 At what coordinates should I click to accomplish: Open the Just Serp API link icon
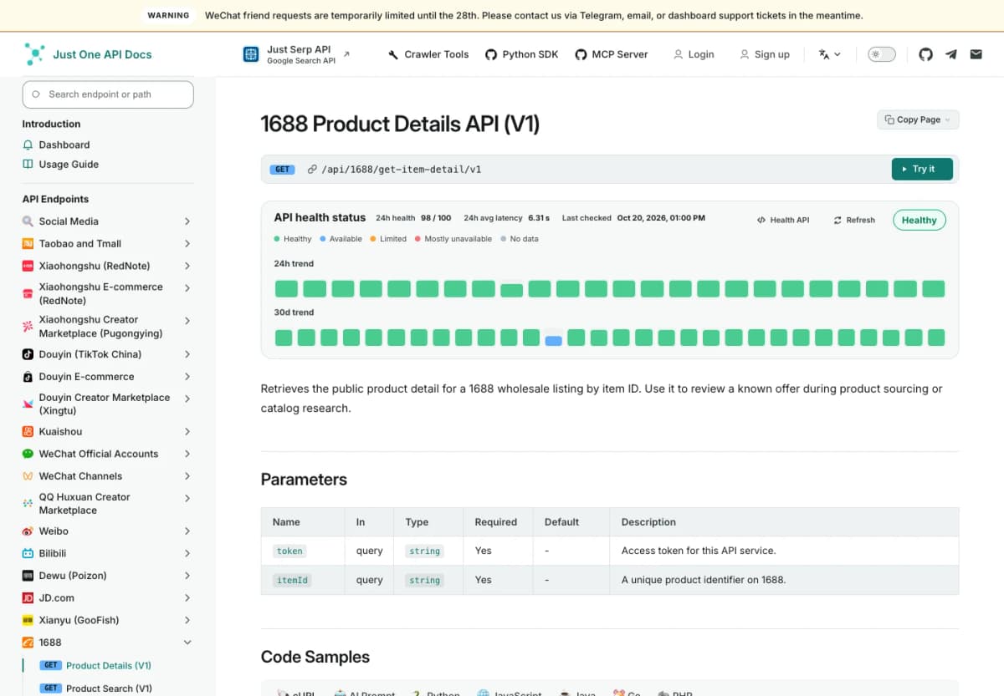(x=251, y=54)
